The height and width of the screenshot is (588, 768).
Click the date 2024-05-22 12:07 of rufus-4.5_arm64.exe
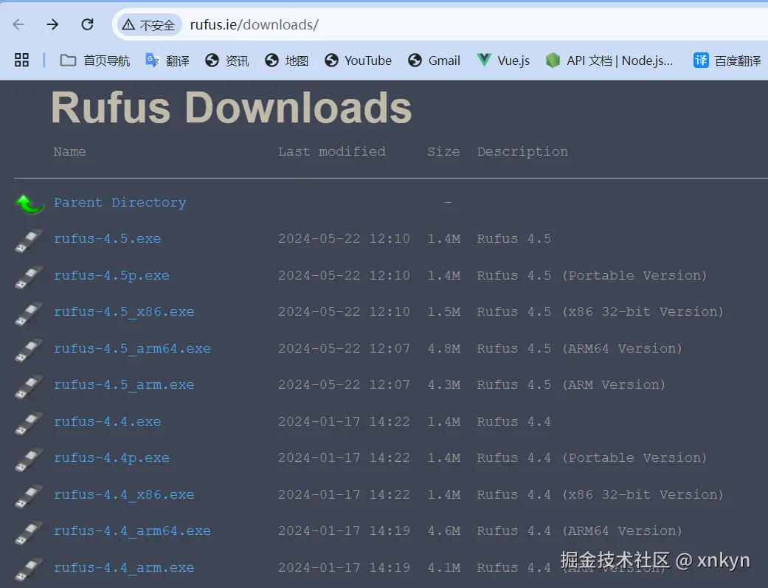click(x=344, y=349)
